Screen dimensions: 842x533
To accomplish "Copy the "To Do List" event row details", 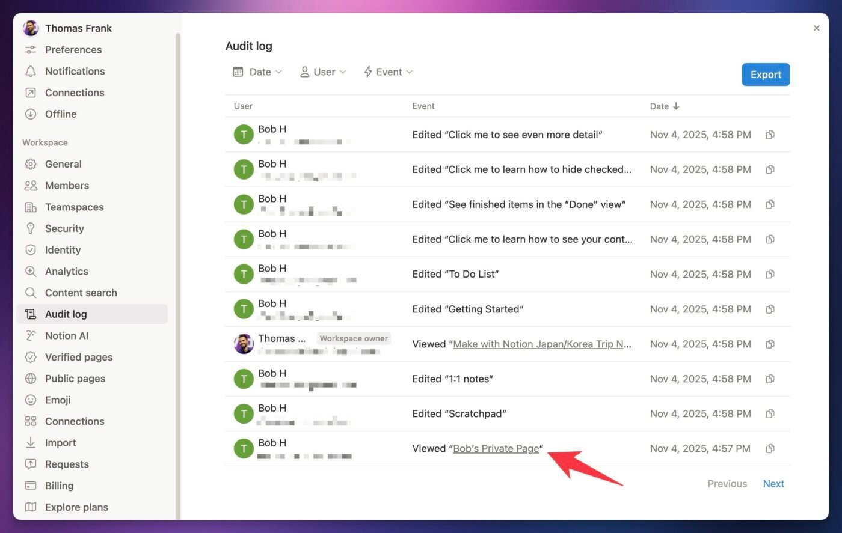I will (x=770, y=275).
